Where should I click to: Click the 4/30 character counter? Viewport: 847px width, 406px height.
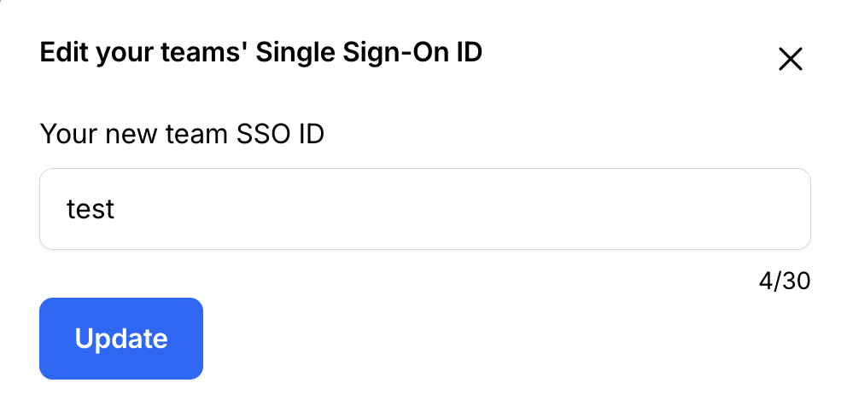784,281
